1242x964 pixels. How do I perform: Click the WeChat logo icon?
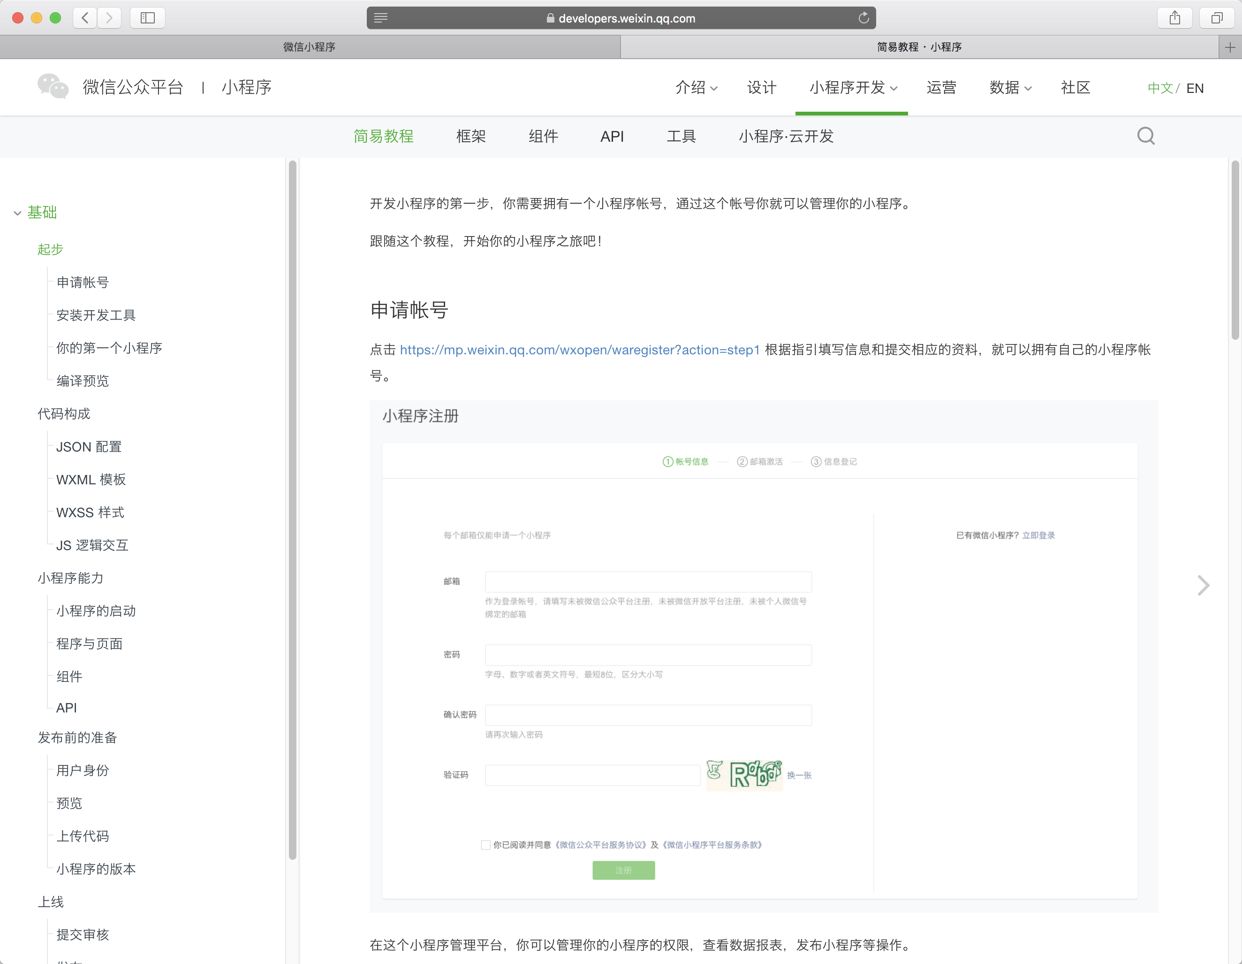pyautogui.click(x=53, y=86)
